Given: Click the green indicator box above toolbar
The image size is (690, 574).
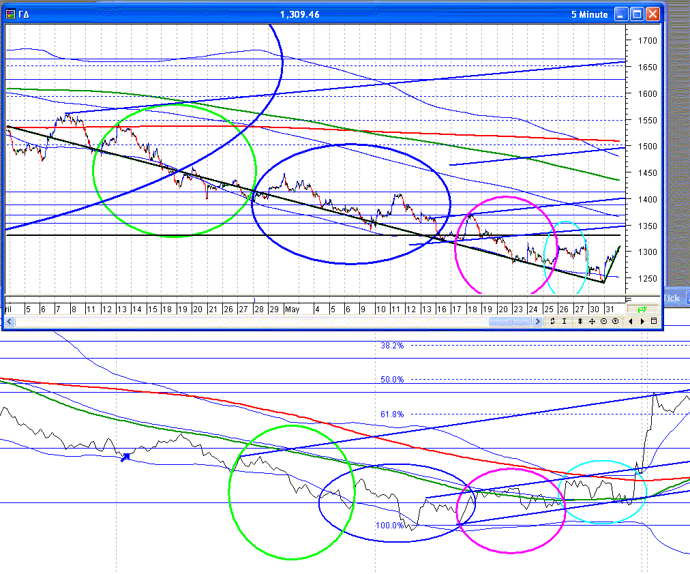Looking at the screenshot, I should coord(642,309).
